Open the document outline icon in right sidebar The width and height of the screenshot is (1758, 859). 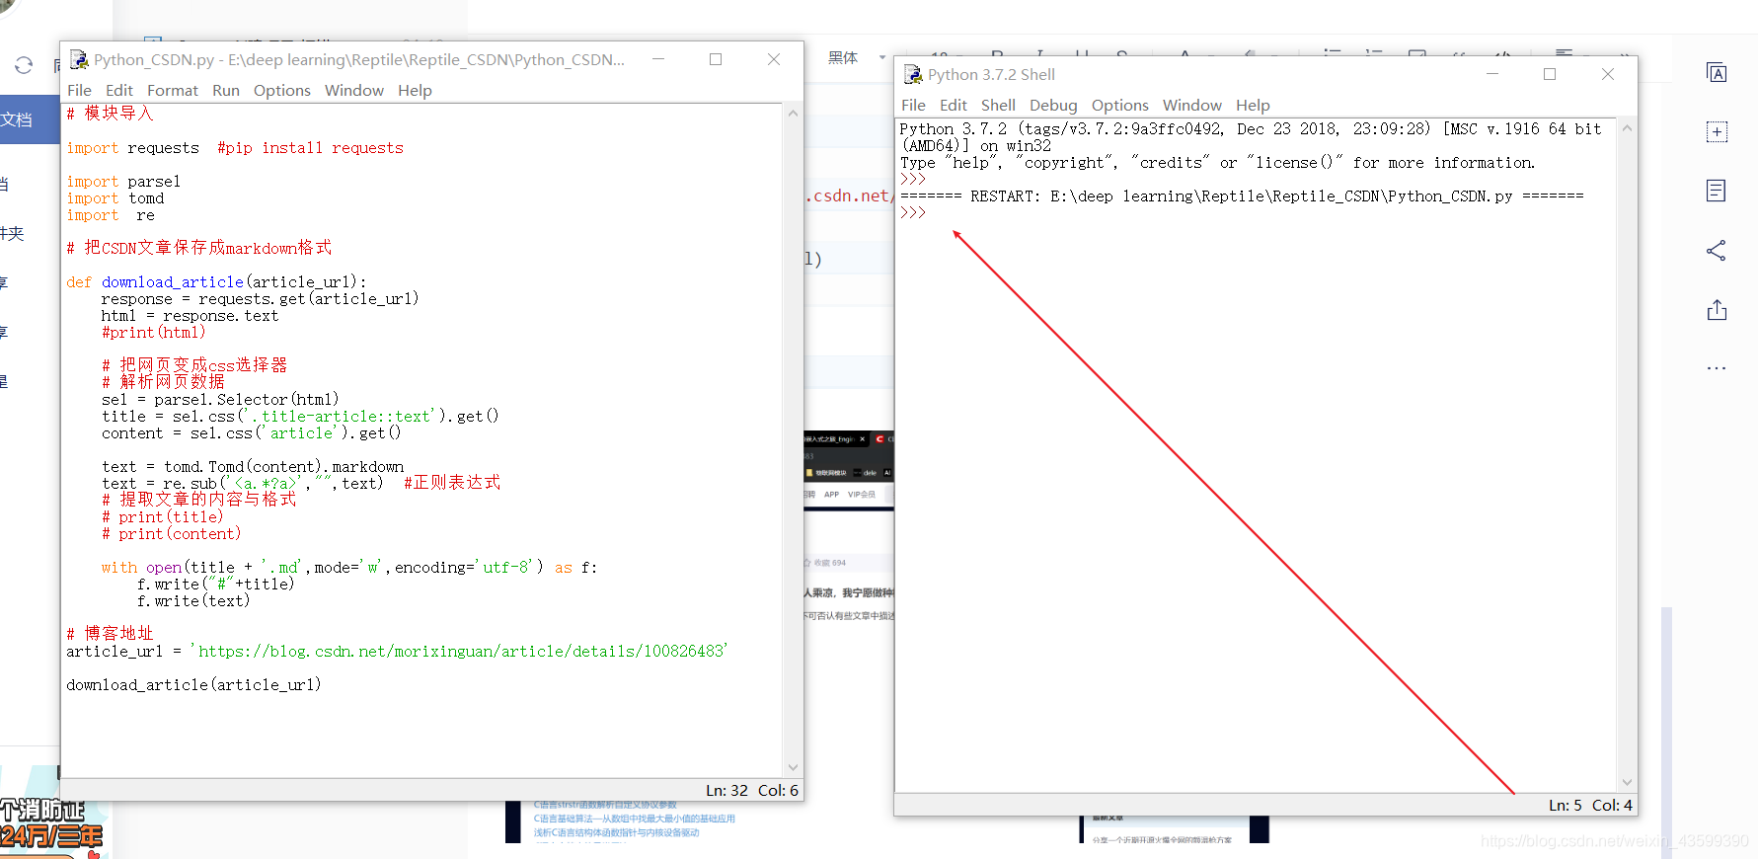coord(1717,191)
